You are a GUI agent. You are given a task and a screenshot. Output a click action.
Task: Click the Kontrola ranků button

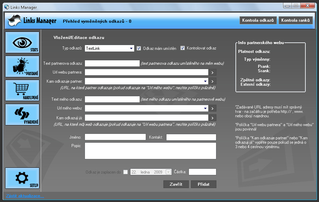coord(296,20)
